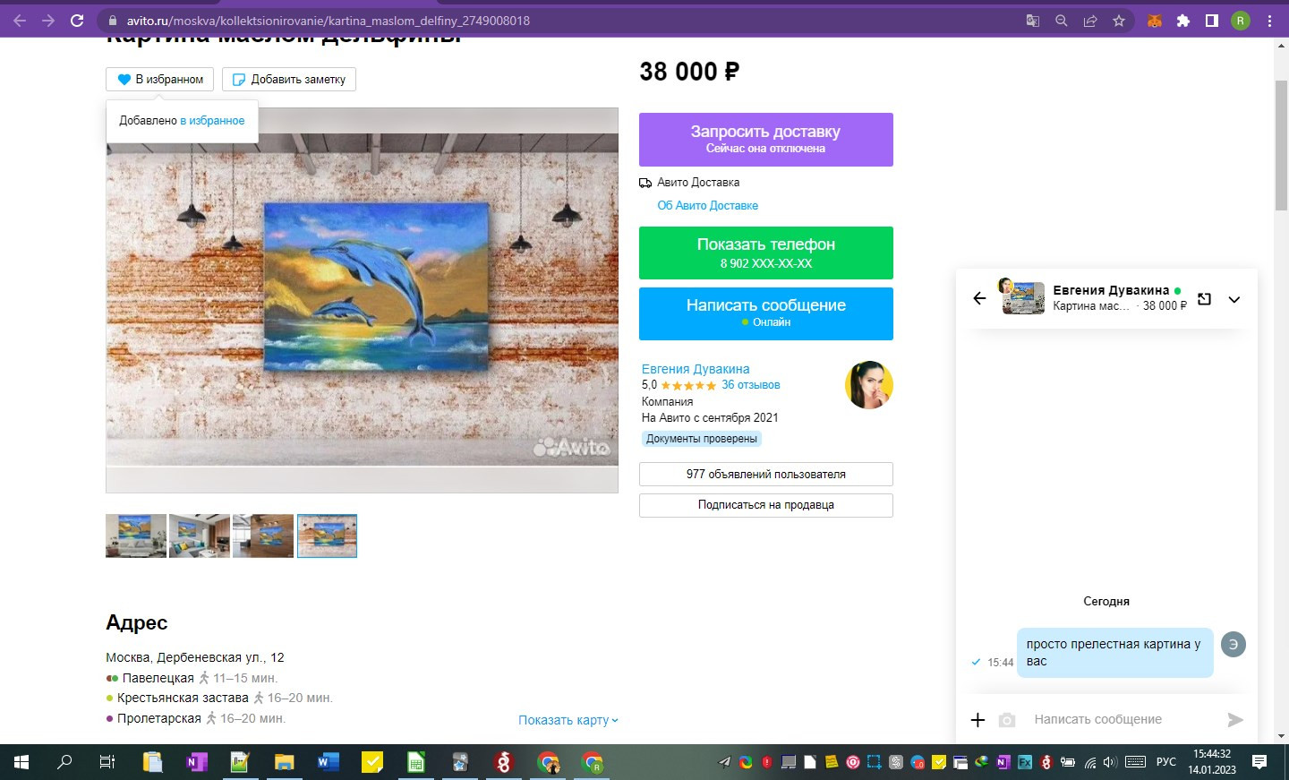Image resolution: width=1289 pixels, height=780 pixels.
Task: Open File Explorer from the taskbar
Action: tap(284, 762)
